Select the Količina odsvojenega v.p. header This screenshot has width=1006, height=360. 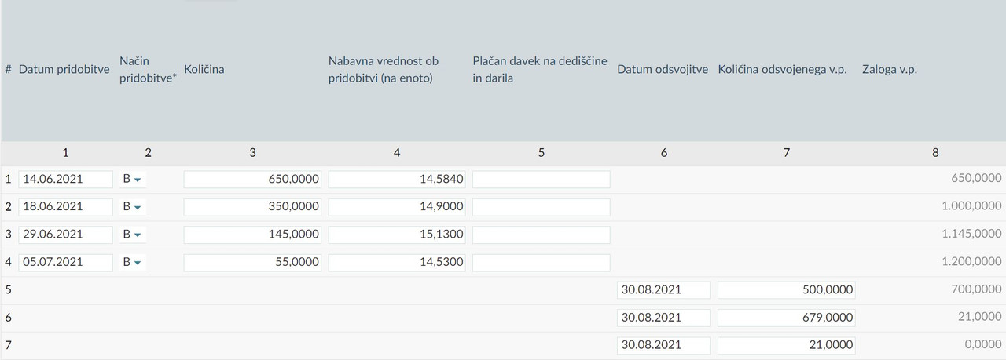click(783, 70)
